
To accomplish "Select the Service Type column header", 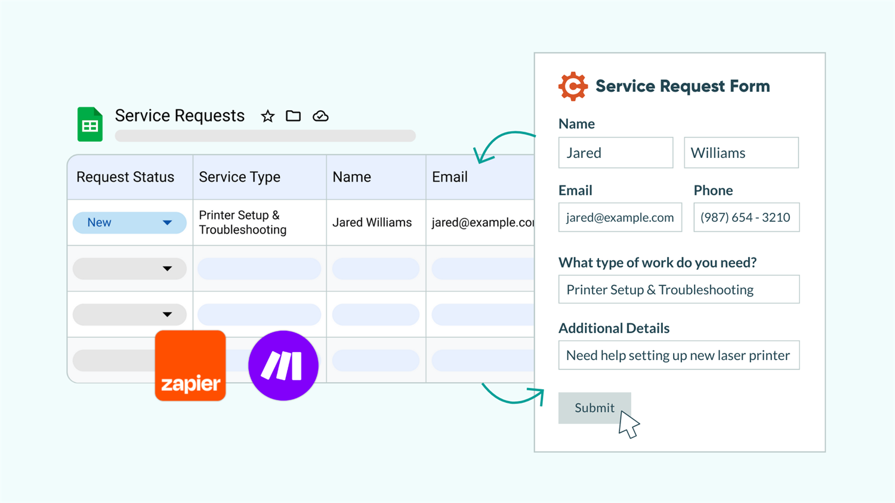I will coord(239,177).
